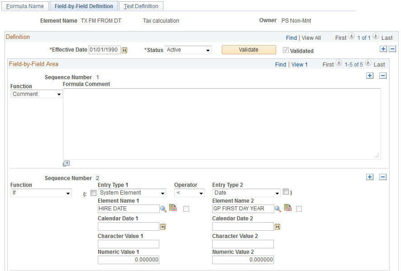The height and width of the screenshot is (271, 401).
Task: Click into the Effective Date field
Action: [x=105, y=50]
